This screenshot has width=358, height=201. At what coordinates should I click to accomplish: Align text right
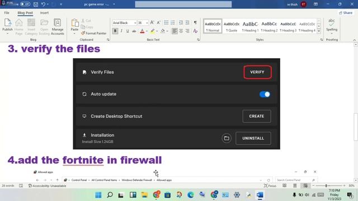click(187, 31)
